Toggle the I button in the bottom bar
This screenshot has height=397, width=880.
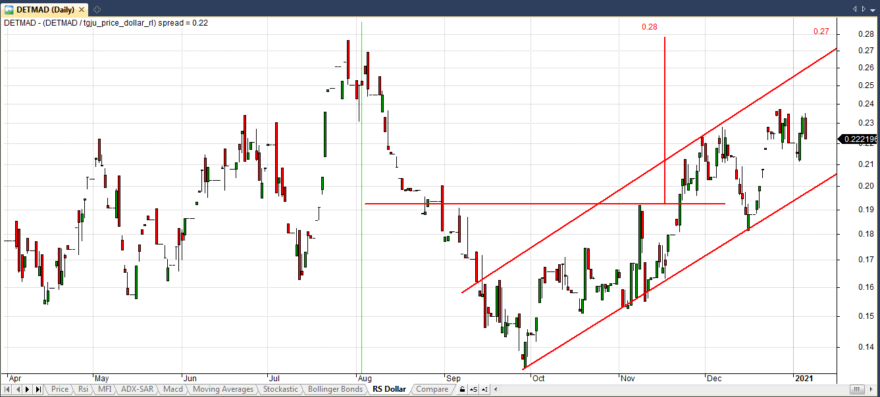pyautogui.click(x=484, y=389)
